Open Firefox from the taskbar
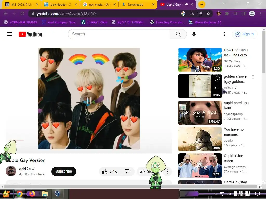Screen dimensions: 266x199 coord(32,194)
